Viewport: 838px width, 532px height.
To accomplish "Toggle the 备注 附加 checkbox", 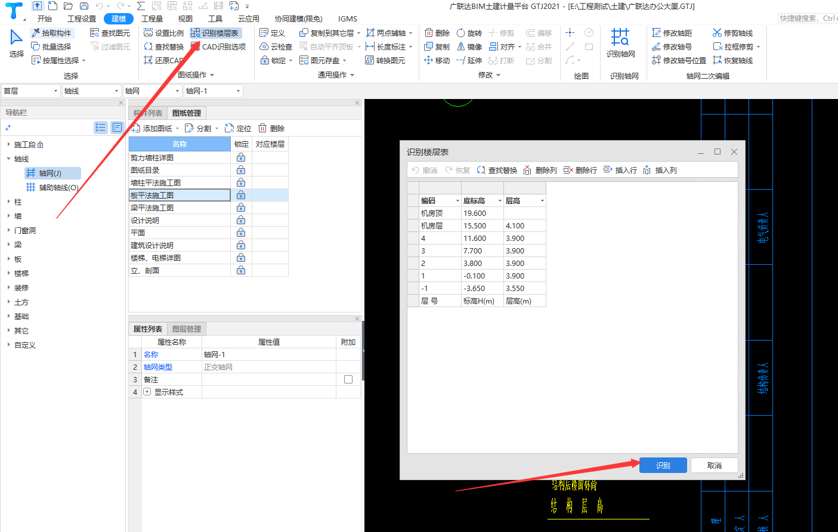I will pyautogui.click(x=348, y=379).
